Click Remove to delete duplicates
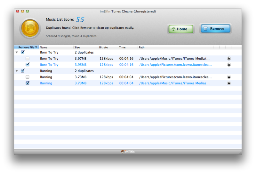This screenshot has height=174, width=256. click(215, 29)
